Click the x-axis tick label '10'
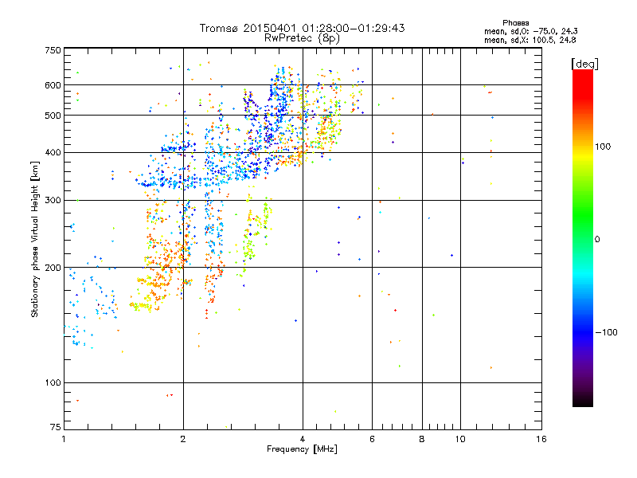This screenshot has width=637, height=478. 460,439
